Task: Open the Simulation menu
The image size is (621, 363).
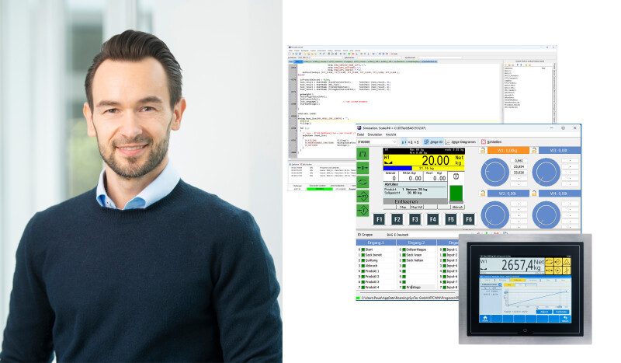Action: coord(375,134)
